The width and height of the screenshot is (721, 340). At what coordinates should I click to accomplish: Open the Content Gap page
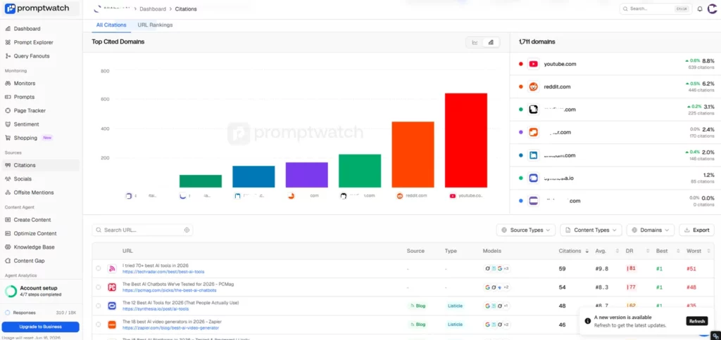(29, 261)
